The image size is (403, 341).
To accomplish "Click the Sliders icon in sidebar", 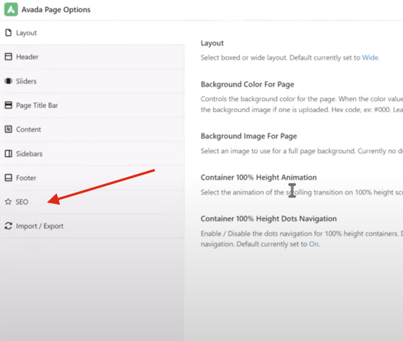I will tap(9, 81).
